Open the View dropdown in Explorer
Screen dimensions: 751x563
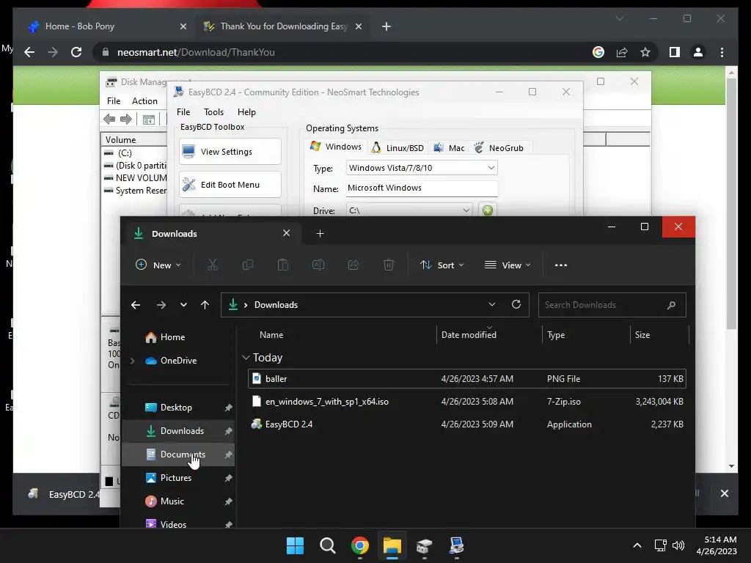click(508, 265)
